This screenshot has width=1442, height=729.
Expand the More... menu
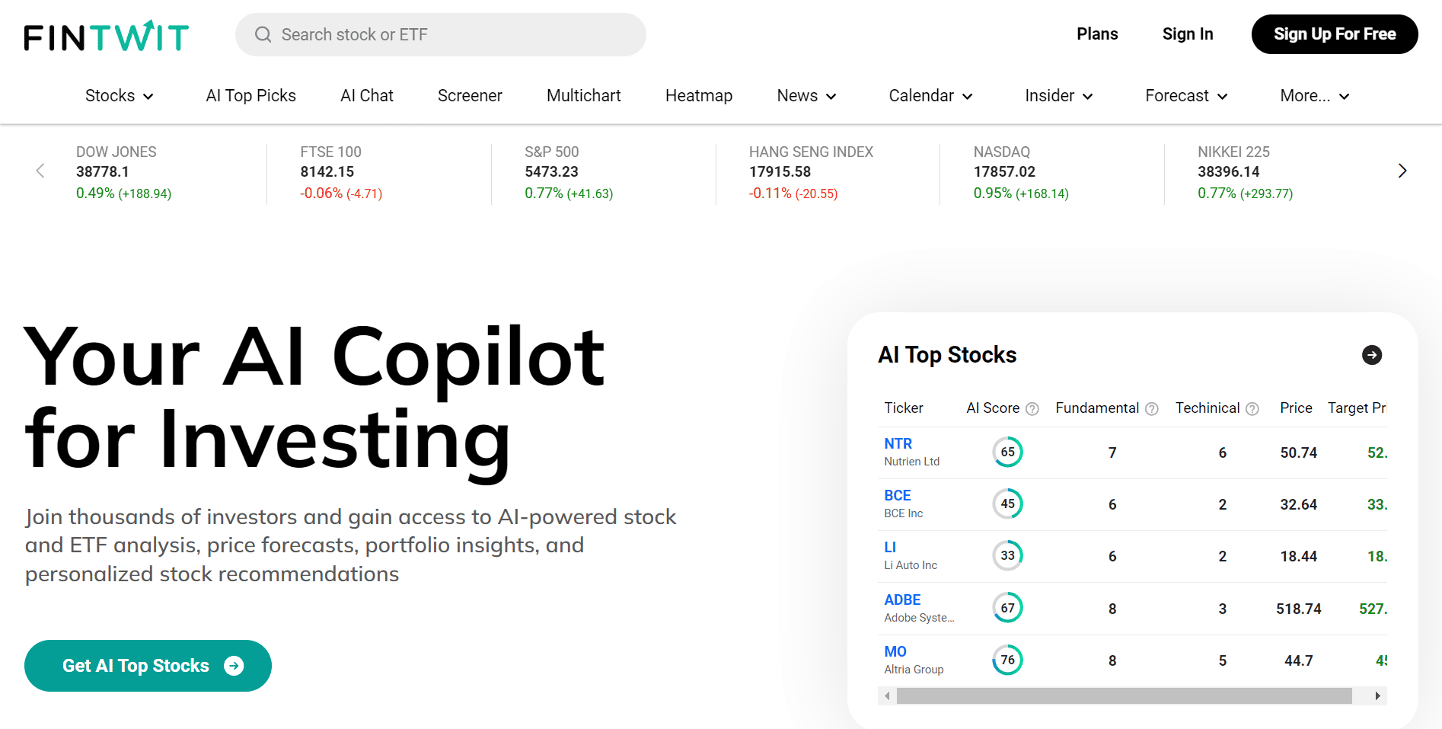pos(1314,96)
